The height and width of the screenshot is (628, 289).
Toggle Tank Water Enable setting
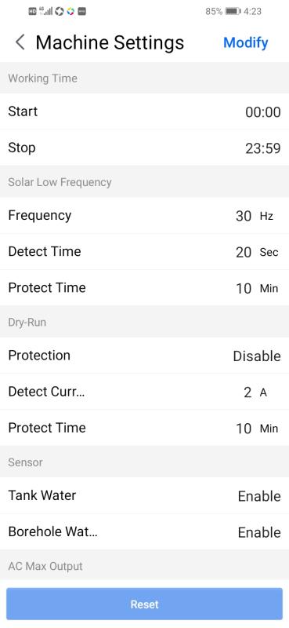[x=259, y=496]
